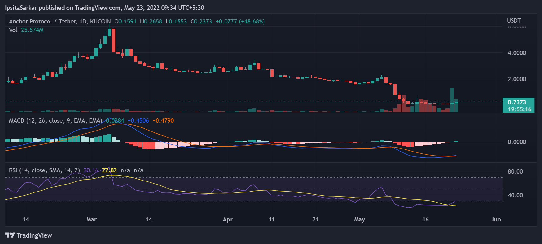Image resolution: width=542 pixels, height=244 pixels.
Task: Click the TradingView wordmark text
Action: pyautogui.click(x=34, y=235)
